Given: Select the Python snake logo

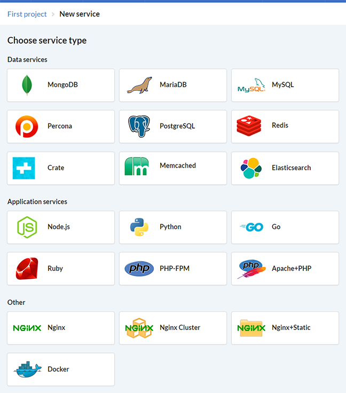Looking at the screenshot, I should tap(139, 227).
